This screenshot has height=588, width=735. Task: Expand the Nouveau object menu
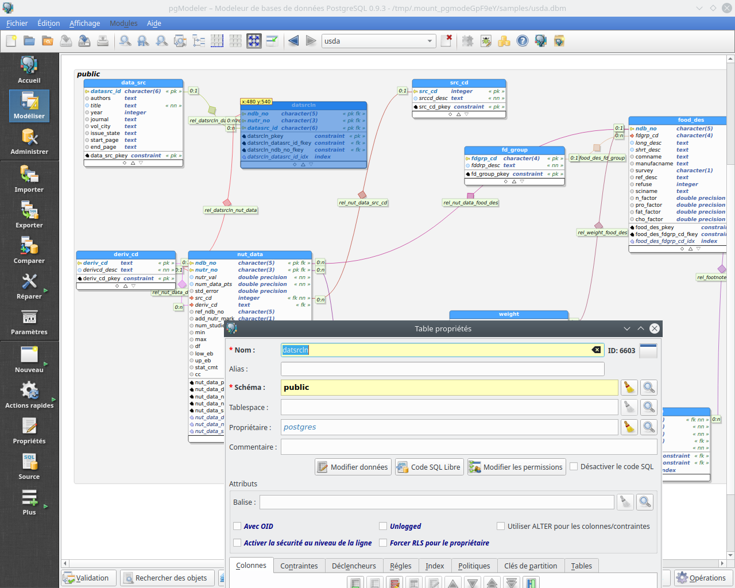point(29,359)
